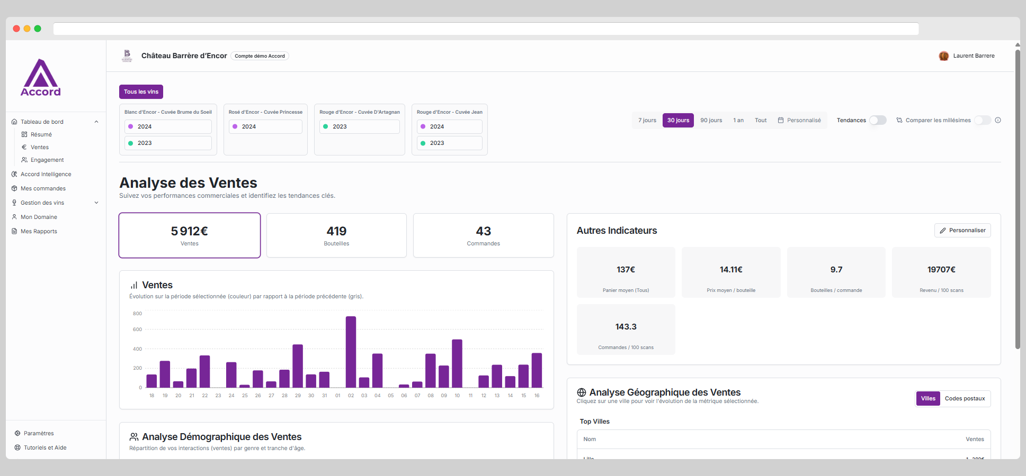Image resolution: width=1026 pixels, height=476 pixels.
Task: Collapse the Tableau de bord section
Action: click(x=96, y=122)
